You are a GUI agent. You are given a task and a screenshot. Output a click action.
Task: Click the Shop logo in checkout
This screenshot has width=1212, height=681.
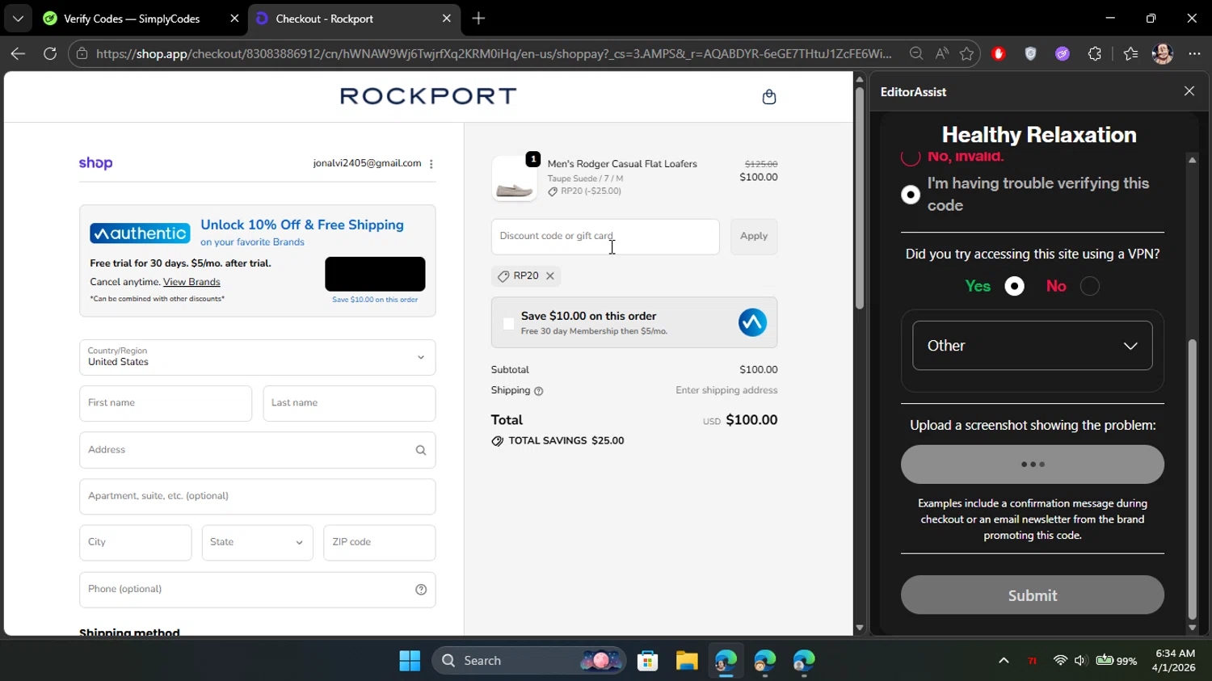pos(95,163)
